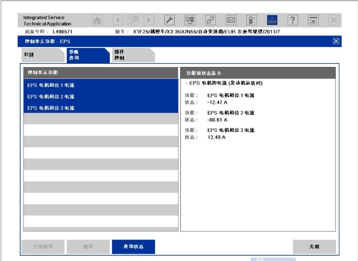Open the question mark help icon
358x261 pixels.
293,20
